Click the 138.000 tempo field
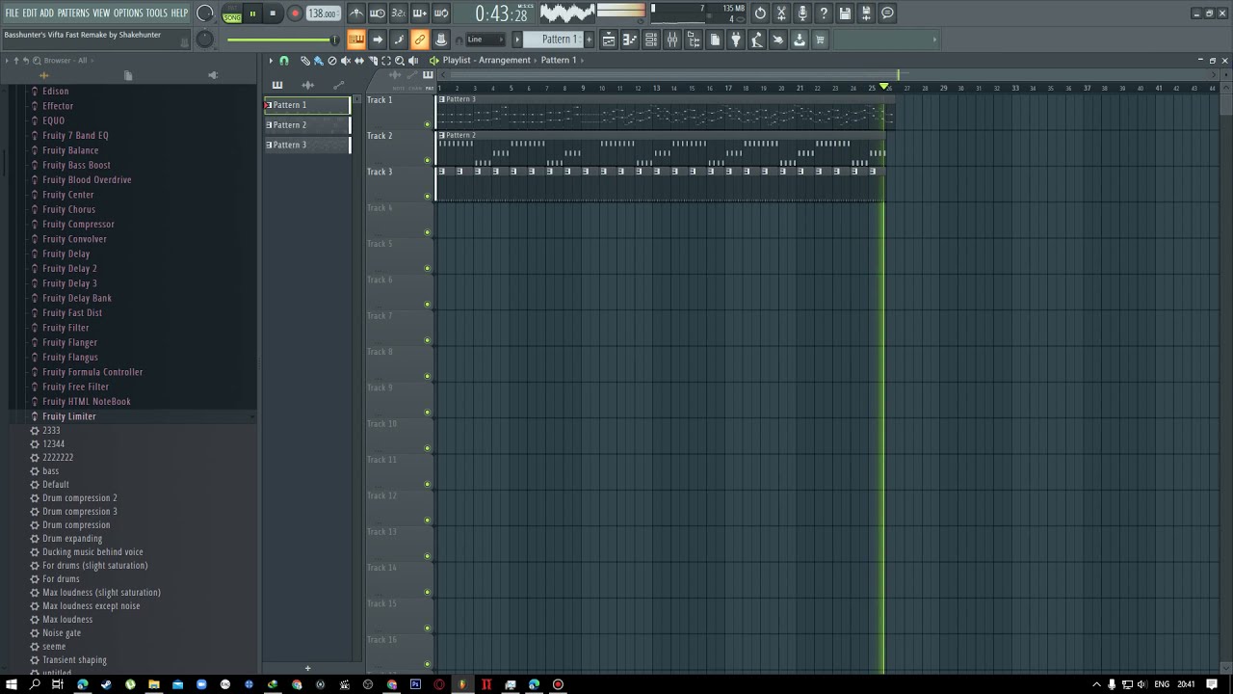Image resolution: width=1233 pixels, height=694 pixels. [323, 13]
